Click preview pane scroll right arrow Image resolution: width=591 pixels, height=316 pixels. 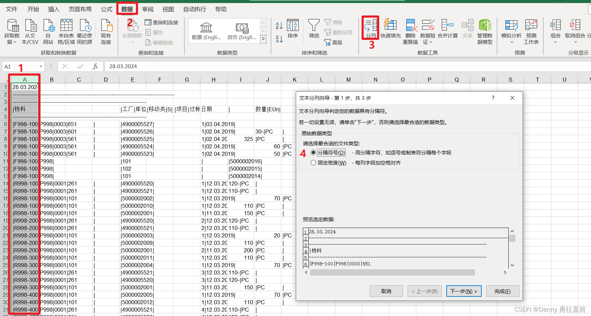[x=505, y=272]
